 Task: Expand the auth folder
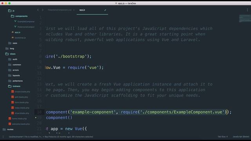(10, 59)
